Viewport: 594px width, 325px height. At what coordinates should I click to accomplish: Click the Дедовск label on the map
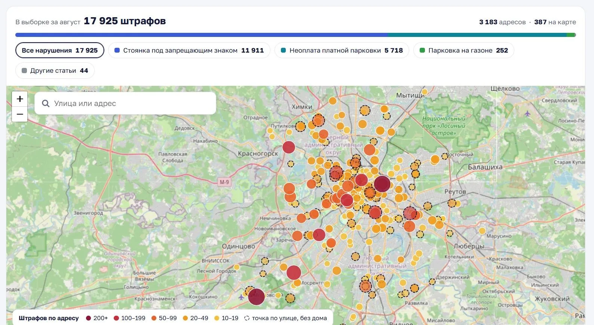coord(185,128)
